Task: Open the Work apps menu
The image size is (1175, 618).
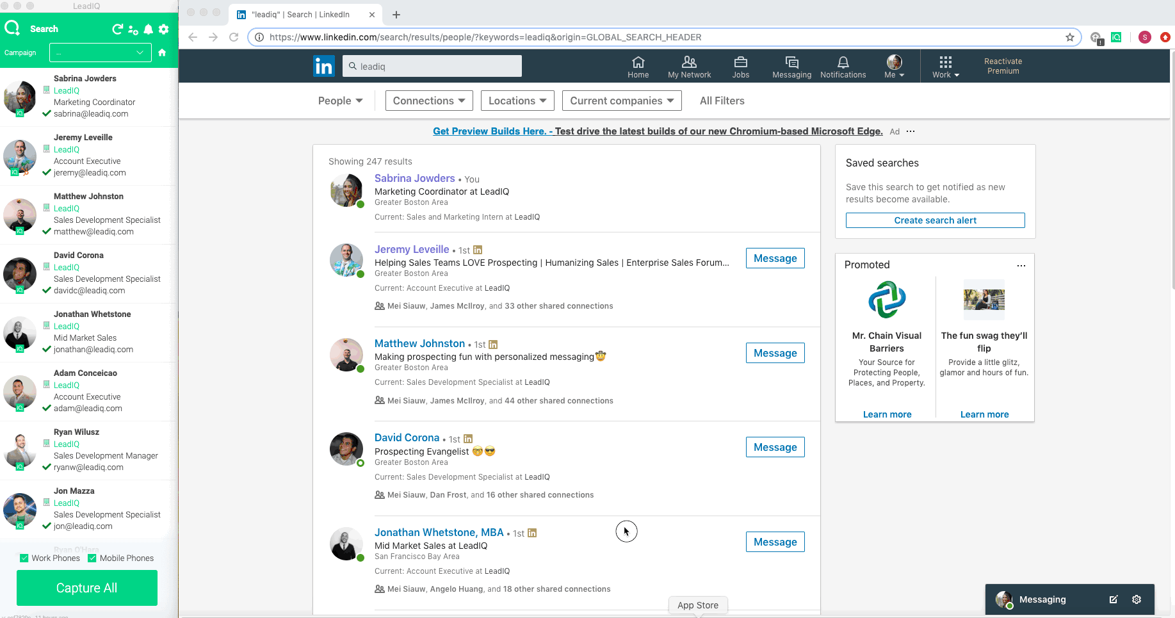Action: tap(946, 67)
